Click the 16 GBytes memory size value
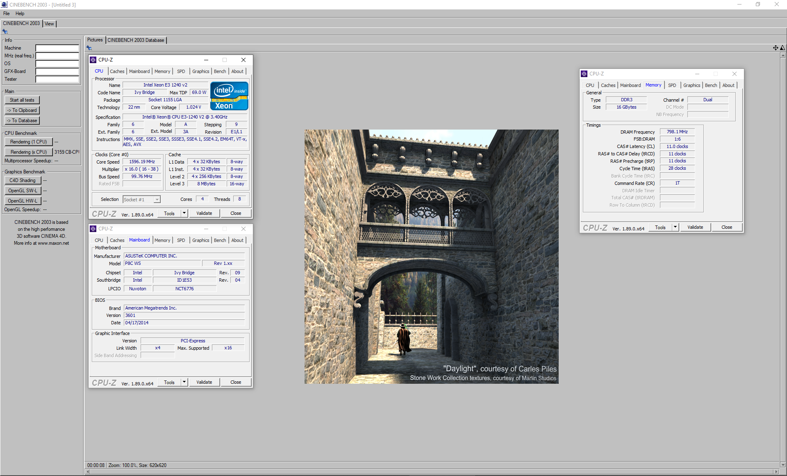This screenshot has height=476, width=787. tap(626, 107)
